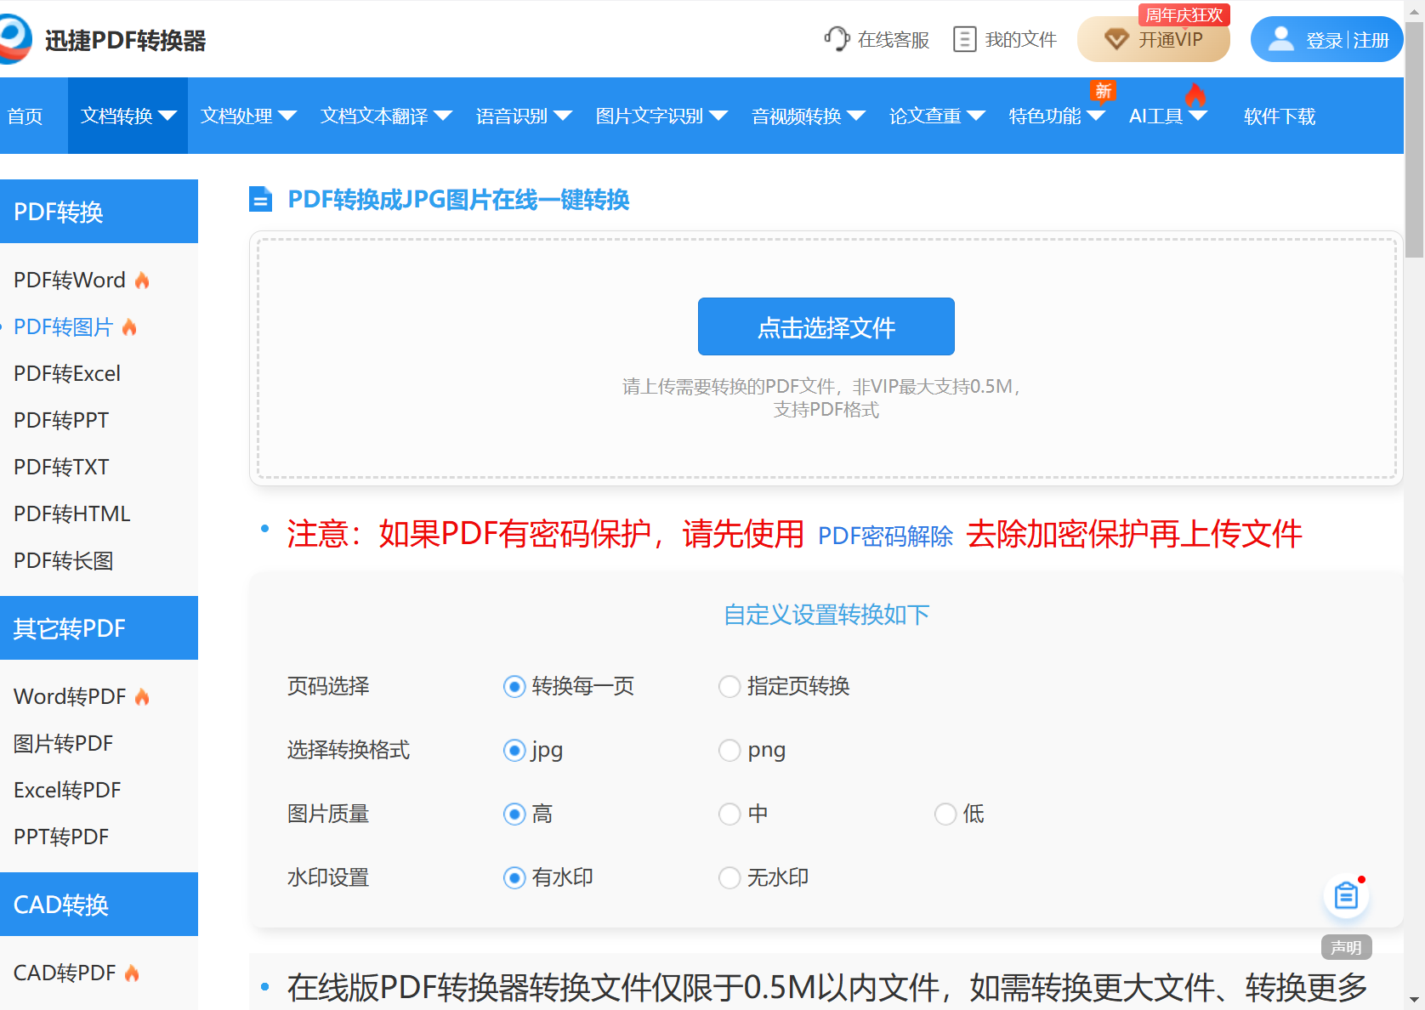Click the user avatar icon for 登录
This screenshot has height=1010, width=1425.
click(1280, 39)
